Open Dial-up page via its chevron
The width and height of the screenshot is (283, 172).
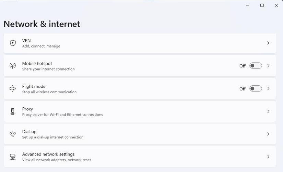[x=268, y=134]
